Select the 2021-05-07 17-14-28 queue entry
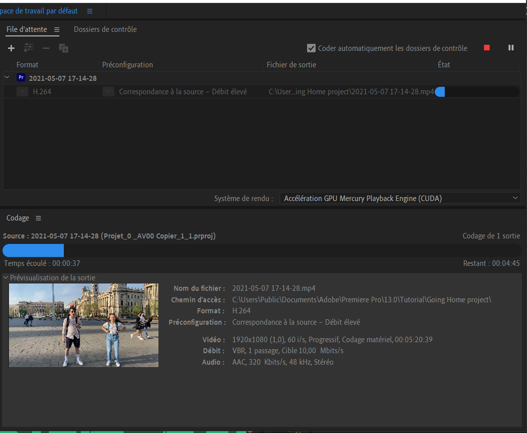This screenshot has width=527, height=433. tap(62, 78)
